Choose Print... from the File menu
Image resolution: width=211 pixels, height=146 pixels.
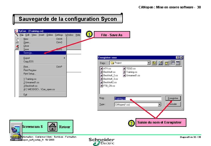click(x=43, y=67)
